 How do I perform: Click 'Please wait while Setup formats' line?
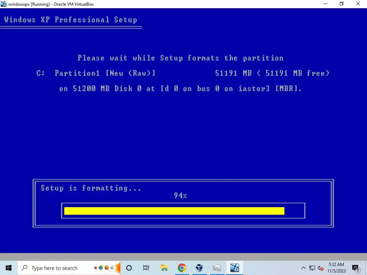pyautogui.click(x=181, y=58)
